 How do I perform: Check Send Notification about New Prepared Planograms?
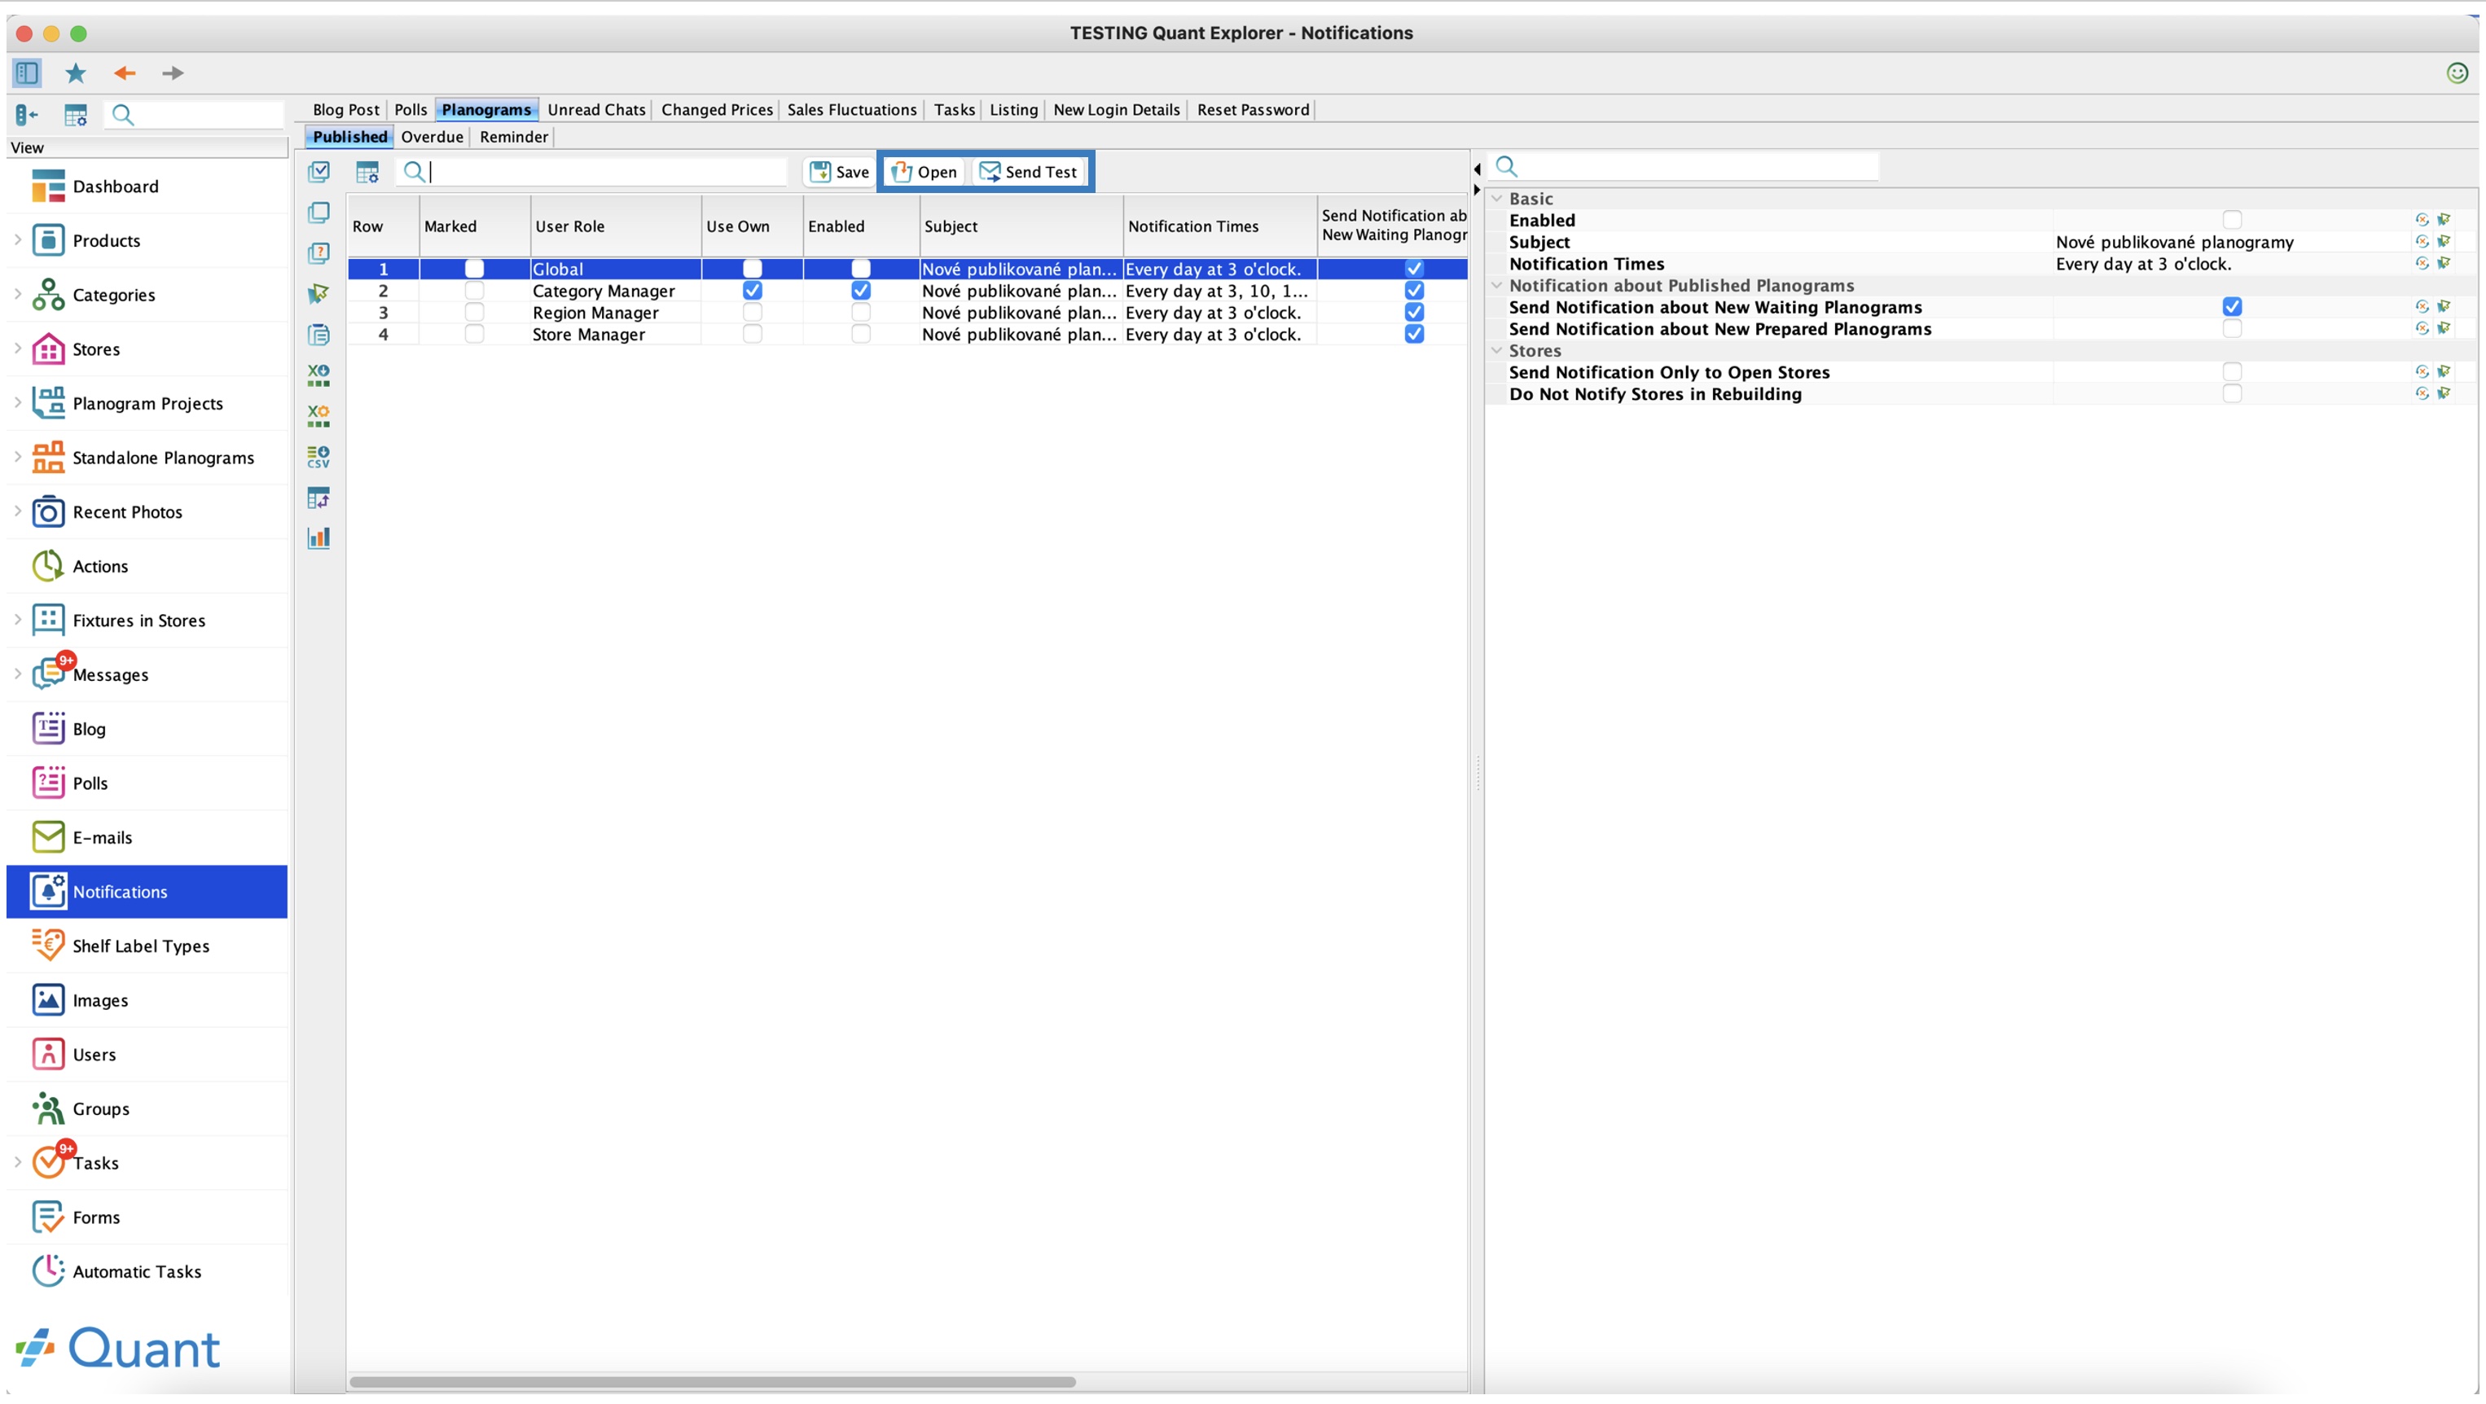[2231, 329]
